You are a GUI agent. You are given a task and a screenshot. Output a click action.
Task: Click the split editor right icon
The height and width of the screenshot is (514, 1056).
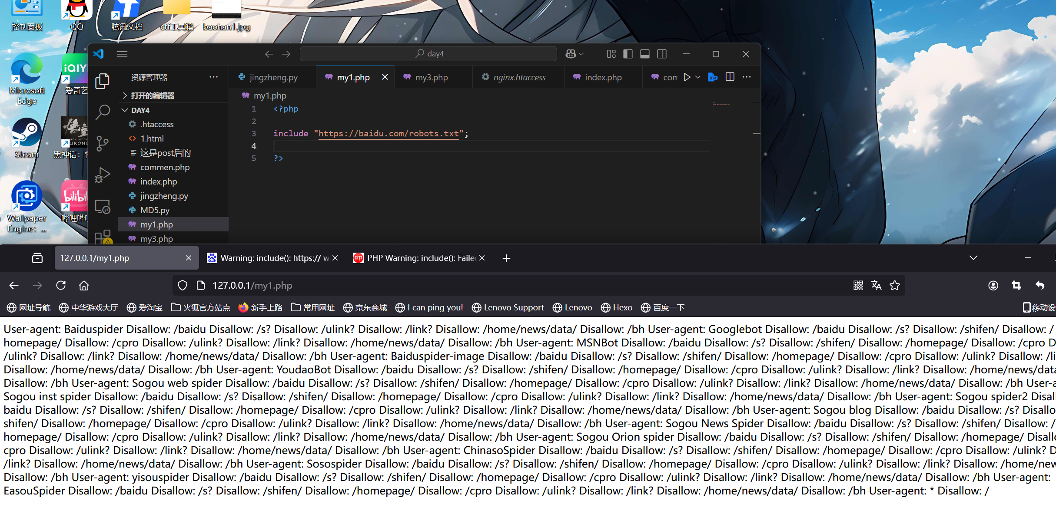(x=730, y=77)
